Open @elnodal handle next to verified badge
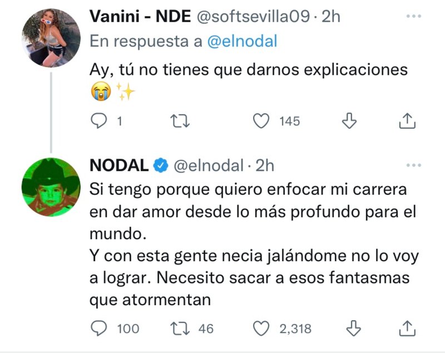 coord(208,165)
